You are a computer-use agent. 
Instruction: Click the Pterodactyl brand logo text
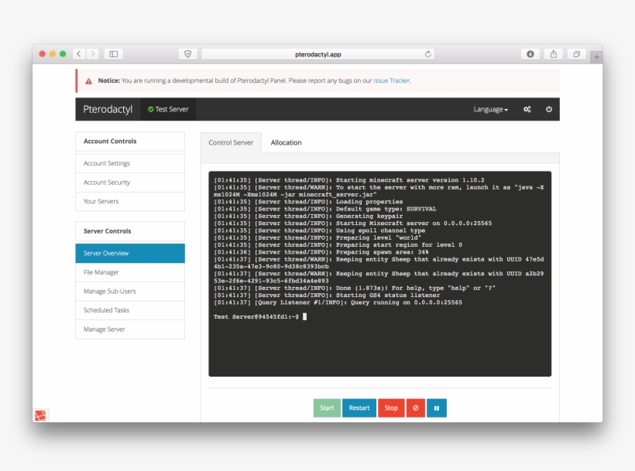pos(108,109)
